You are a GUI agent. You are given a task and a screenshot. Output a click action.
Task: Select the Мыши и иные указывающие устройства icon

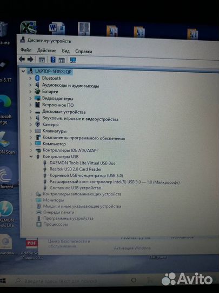pyautogui.click(x=38, y=206)
